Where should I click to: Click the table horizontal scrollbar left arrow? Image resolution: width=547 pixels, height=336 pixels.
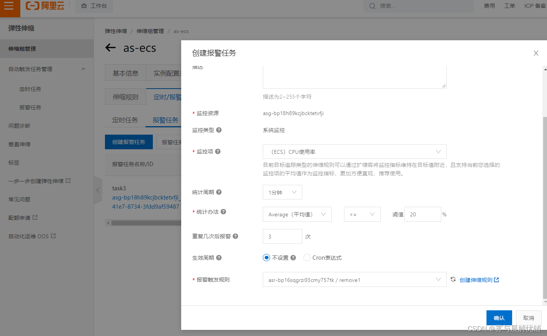click(108, 223)
